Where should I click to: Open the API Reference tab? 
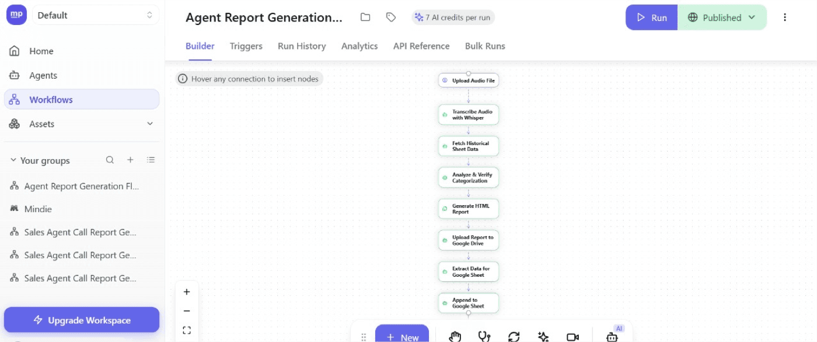[x=421, y=46]
